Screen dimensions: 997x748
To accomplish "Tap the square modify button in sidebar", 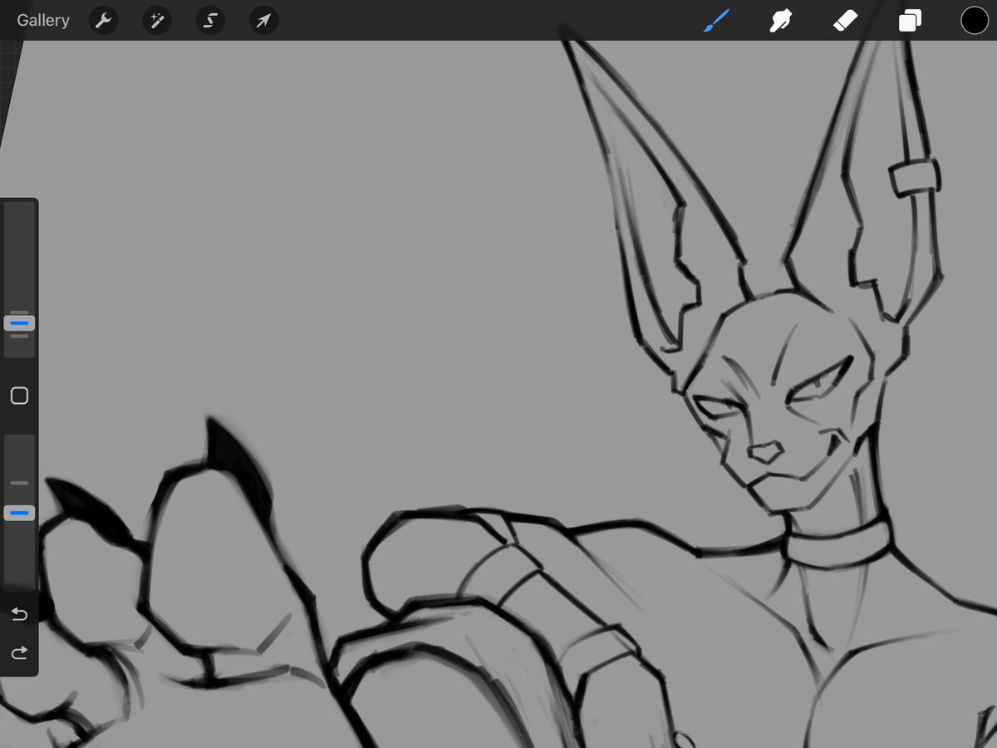I will click(19, 396).
